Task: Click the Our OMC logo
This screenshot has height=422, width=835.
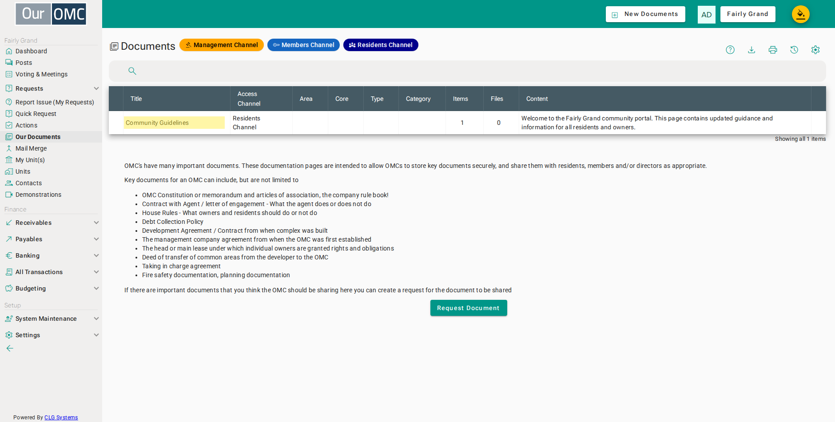Action: (x=51, y=14)
